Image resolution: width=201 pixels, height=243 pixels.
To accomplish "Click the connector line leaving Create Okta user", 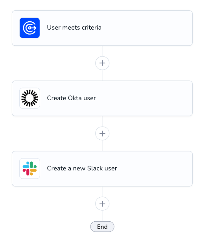I will click(102, 121).
